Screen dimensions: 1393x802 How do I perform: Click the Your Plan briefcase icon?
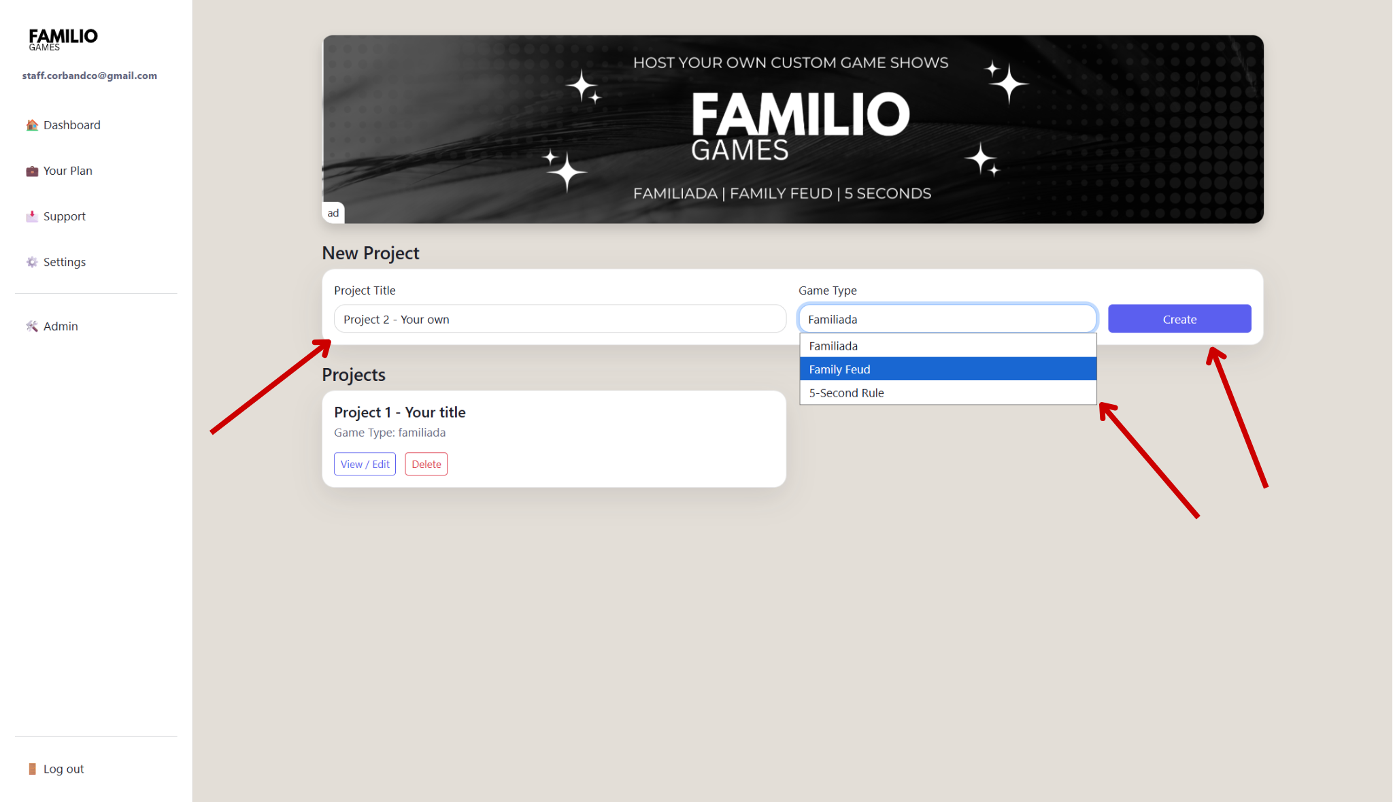pos(32,170)
